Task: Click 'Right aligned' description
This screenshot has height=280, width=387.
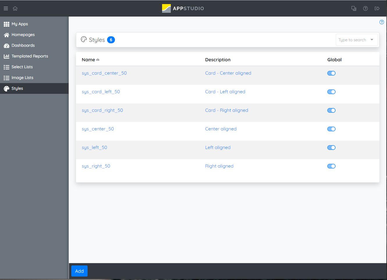Action: point(219,166)
